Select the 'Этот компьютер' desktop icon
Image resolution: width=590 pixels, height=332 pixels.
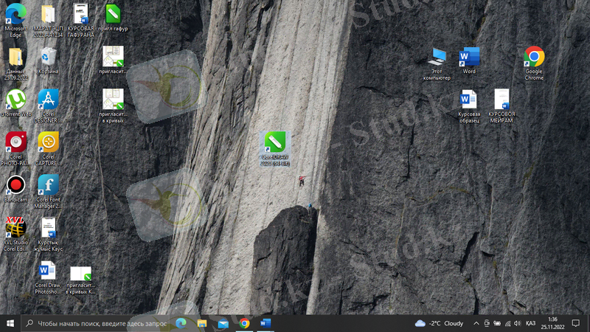coord(437,57)
